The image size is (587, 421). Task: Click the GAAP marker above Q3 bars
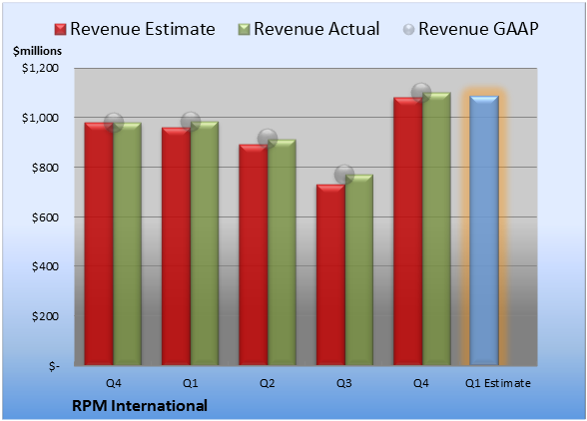click(x=344, y=174)
